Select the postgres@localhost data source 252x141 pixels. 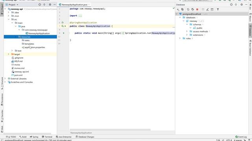tap(192, 14)
